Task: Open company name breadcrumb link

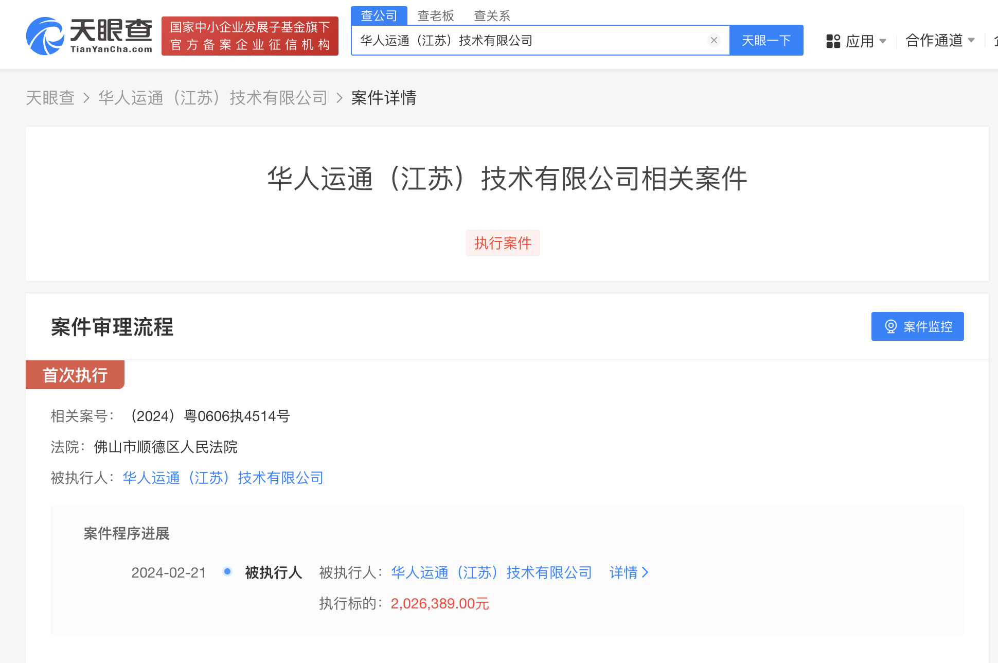Action: click(212, 98)
